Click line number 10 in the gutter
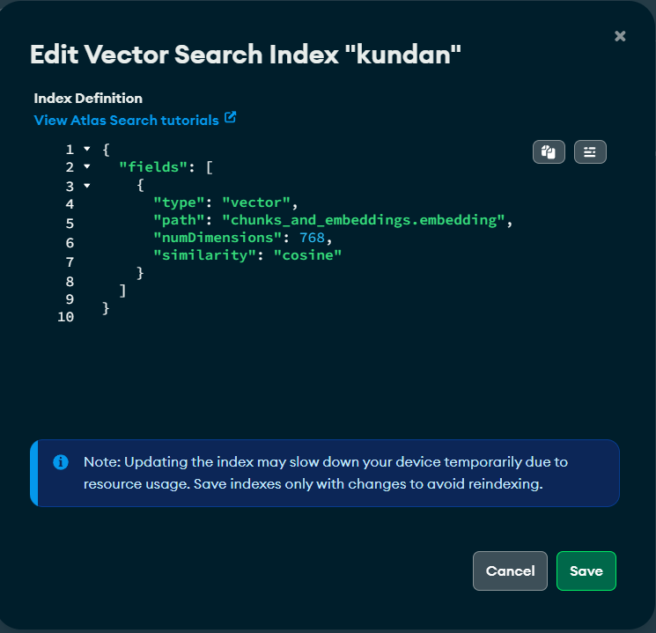The width and height of the screenshot is (656, 633). coord(66,317)
